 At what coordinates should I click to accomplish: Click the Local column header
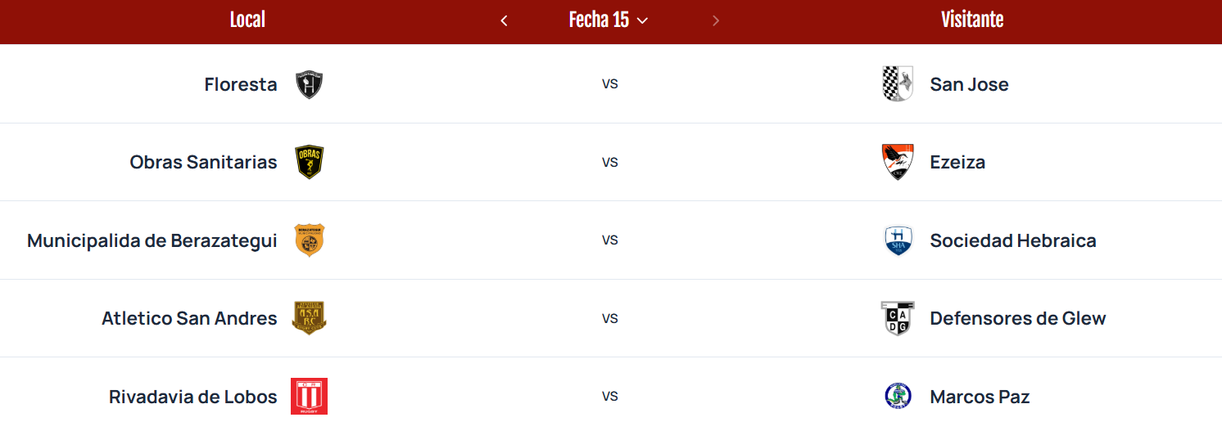[247, 20]
